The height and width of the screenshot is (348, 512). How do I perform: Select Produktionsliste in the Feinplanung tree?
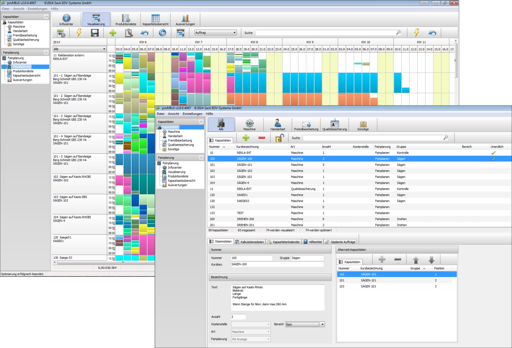(x=178, y=176)
